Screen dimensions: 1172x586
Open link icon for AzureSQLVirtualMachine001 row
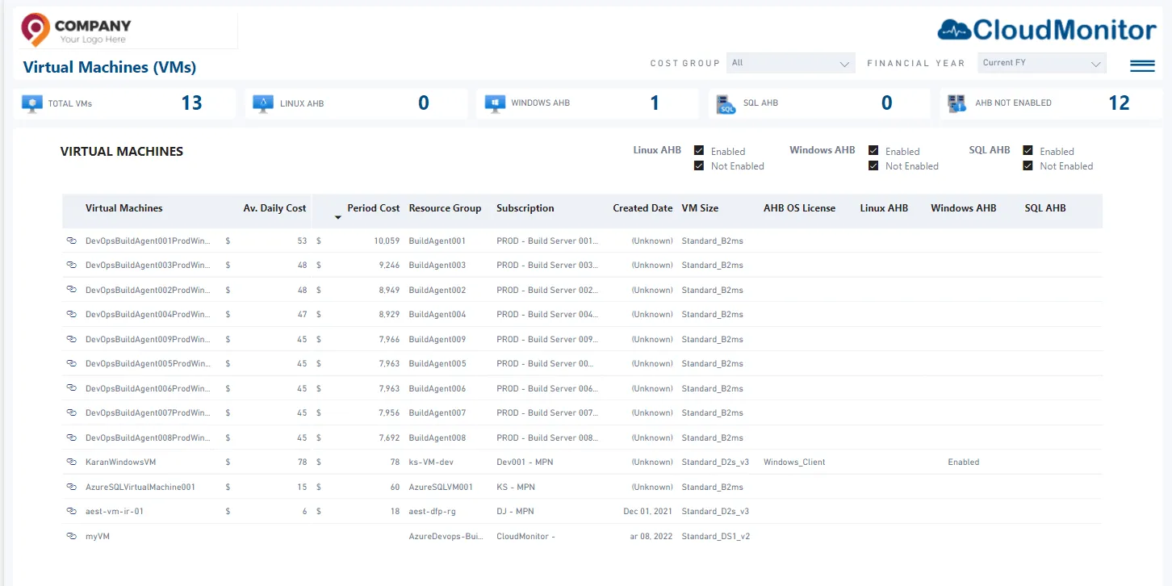tap(71, 487)
